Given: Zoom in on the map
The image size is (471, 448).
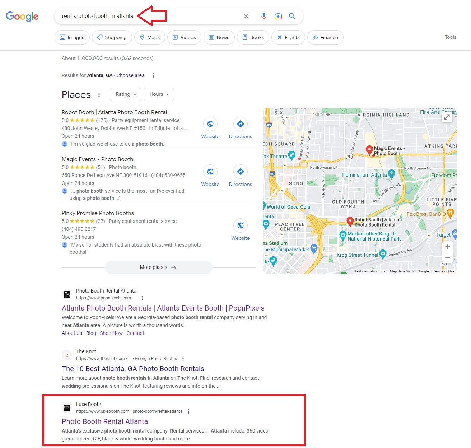Looking at the screenshot, I should point(448,247).
